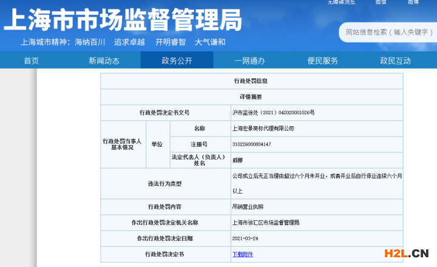Click the 行政处罚当事人基本情况 label cell
The height and width of the screenshot is (267, 437).
point(122,144)
